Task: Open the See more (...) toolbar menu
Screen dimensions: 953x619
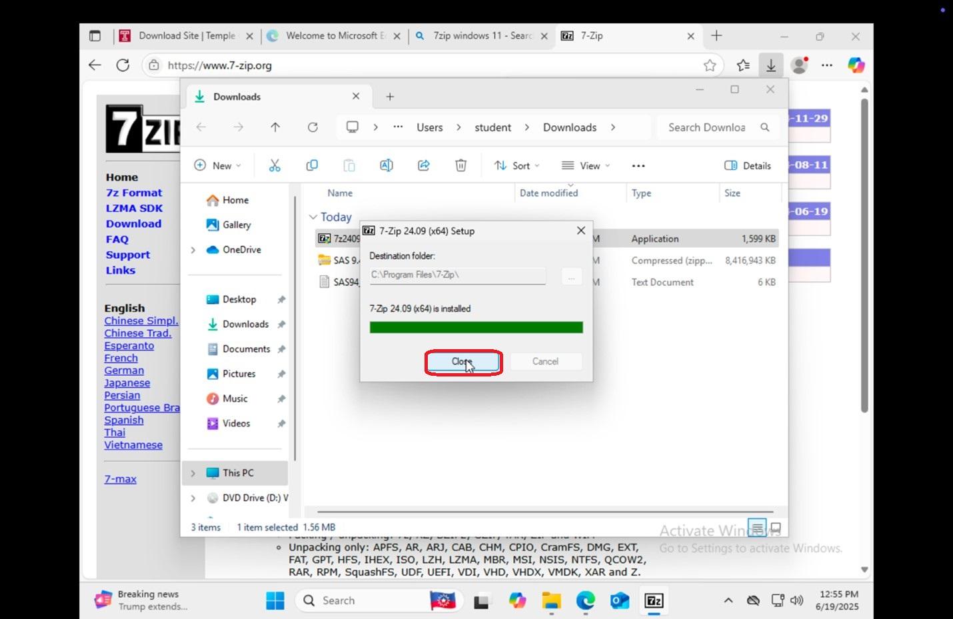Action: (638, 166)
